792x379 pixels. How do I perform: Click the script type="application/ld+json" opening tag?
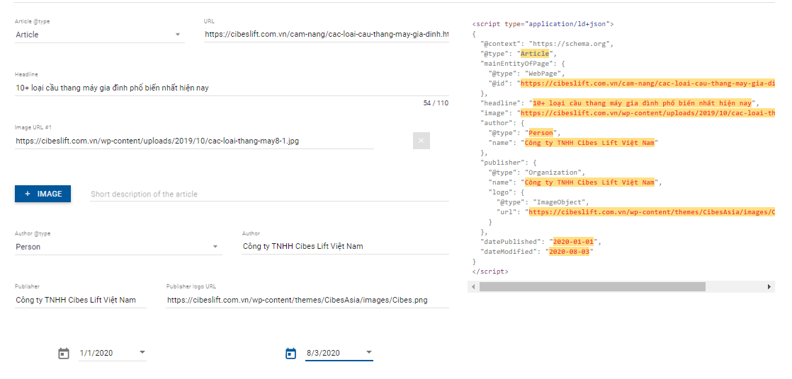coord(543,24)
